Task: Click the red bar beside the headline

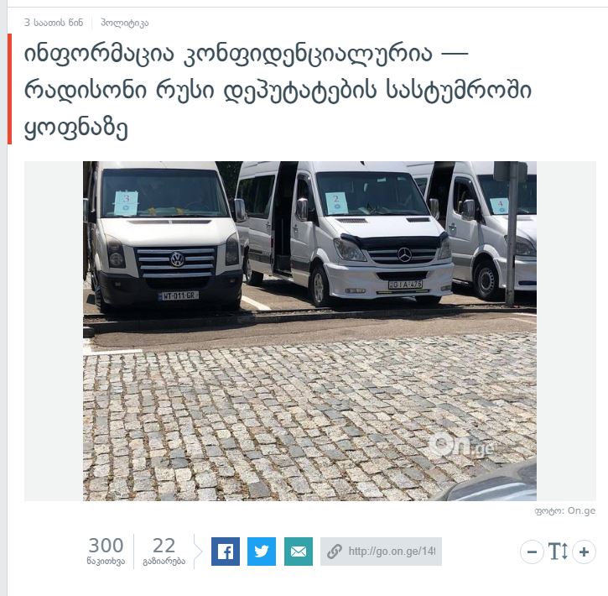Action: (x=10, y=89)
